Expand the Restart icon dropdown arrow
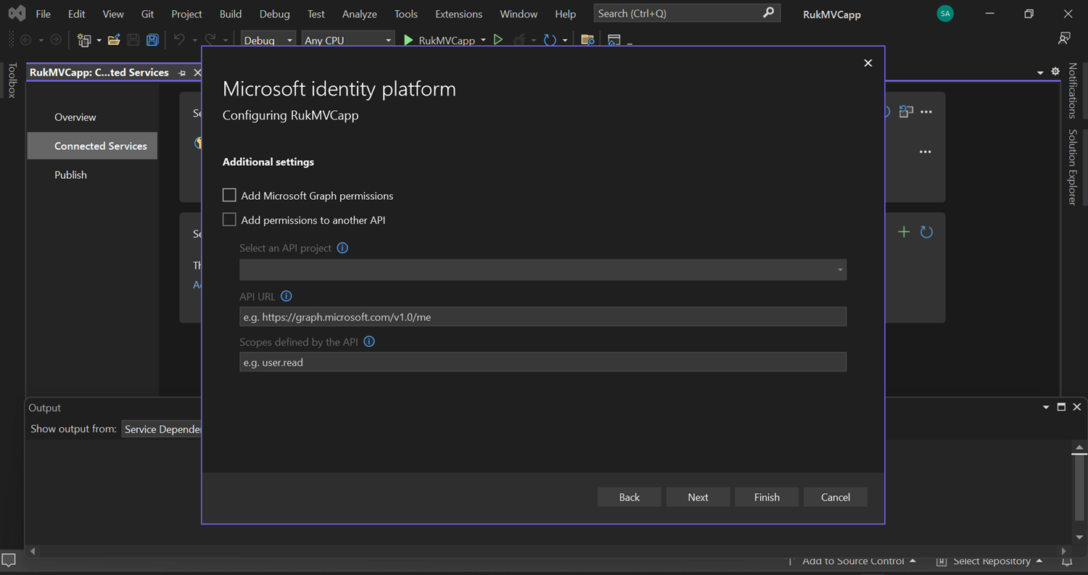The width and height of the screenshot is (1088, 575). (565, 41)
